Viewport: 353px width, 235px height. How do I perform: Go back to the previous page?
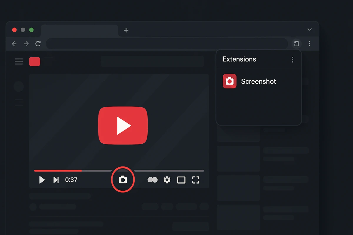(14, 44)
